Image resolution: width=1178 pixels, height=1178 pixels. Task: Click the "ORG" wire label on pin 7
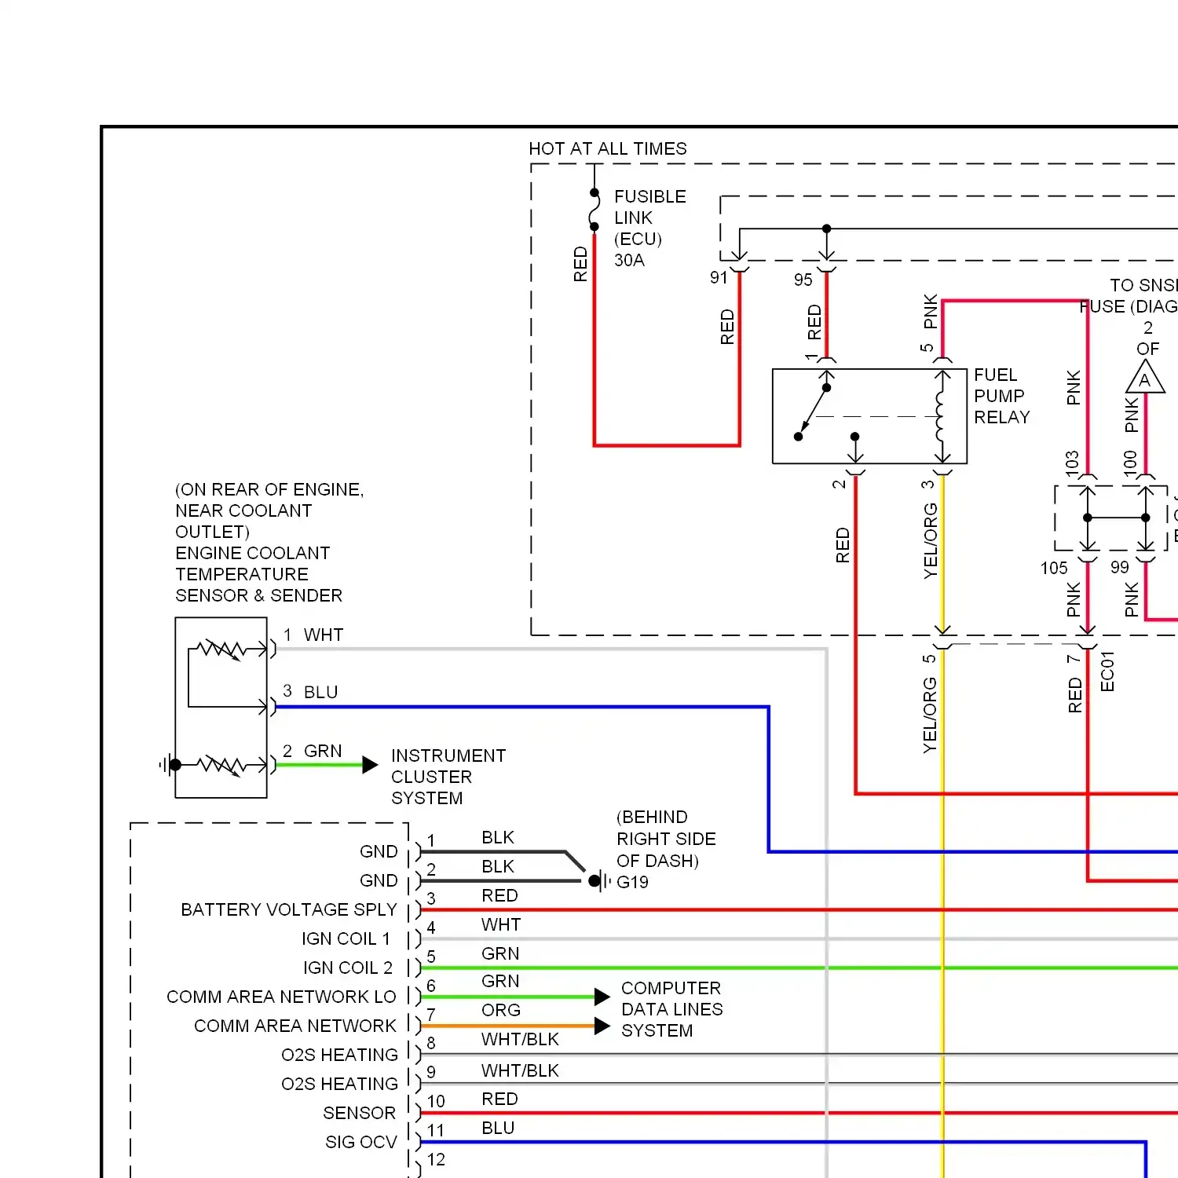pos(501,1010)
